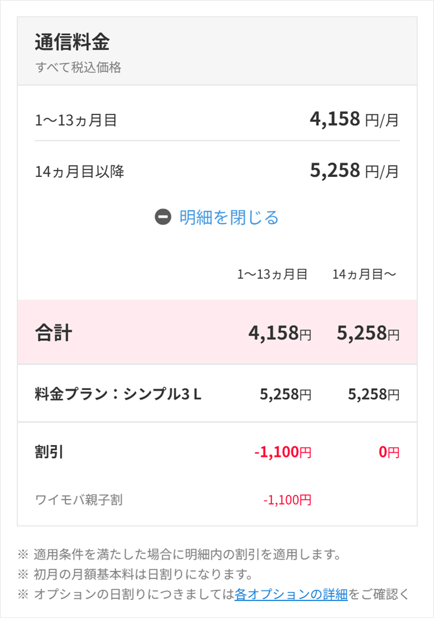Select the 14ヵ月目以降 summary row label

pos(80,172)
